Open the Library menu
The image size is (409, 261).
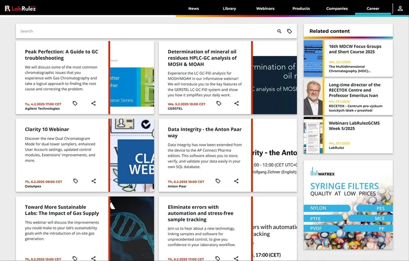point(229,9)
